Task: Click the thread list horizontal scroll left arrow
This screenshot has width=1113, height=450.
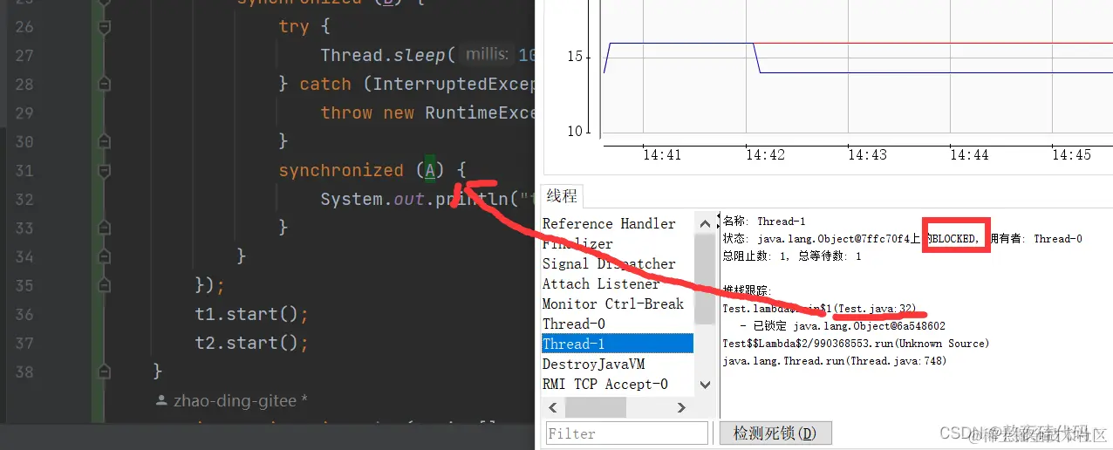Action: (x=551, y=406)
